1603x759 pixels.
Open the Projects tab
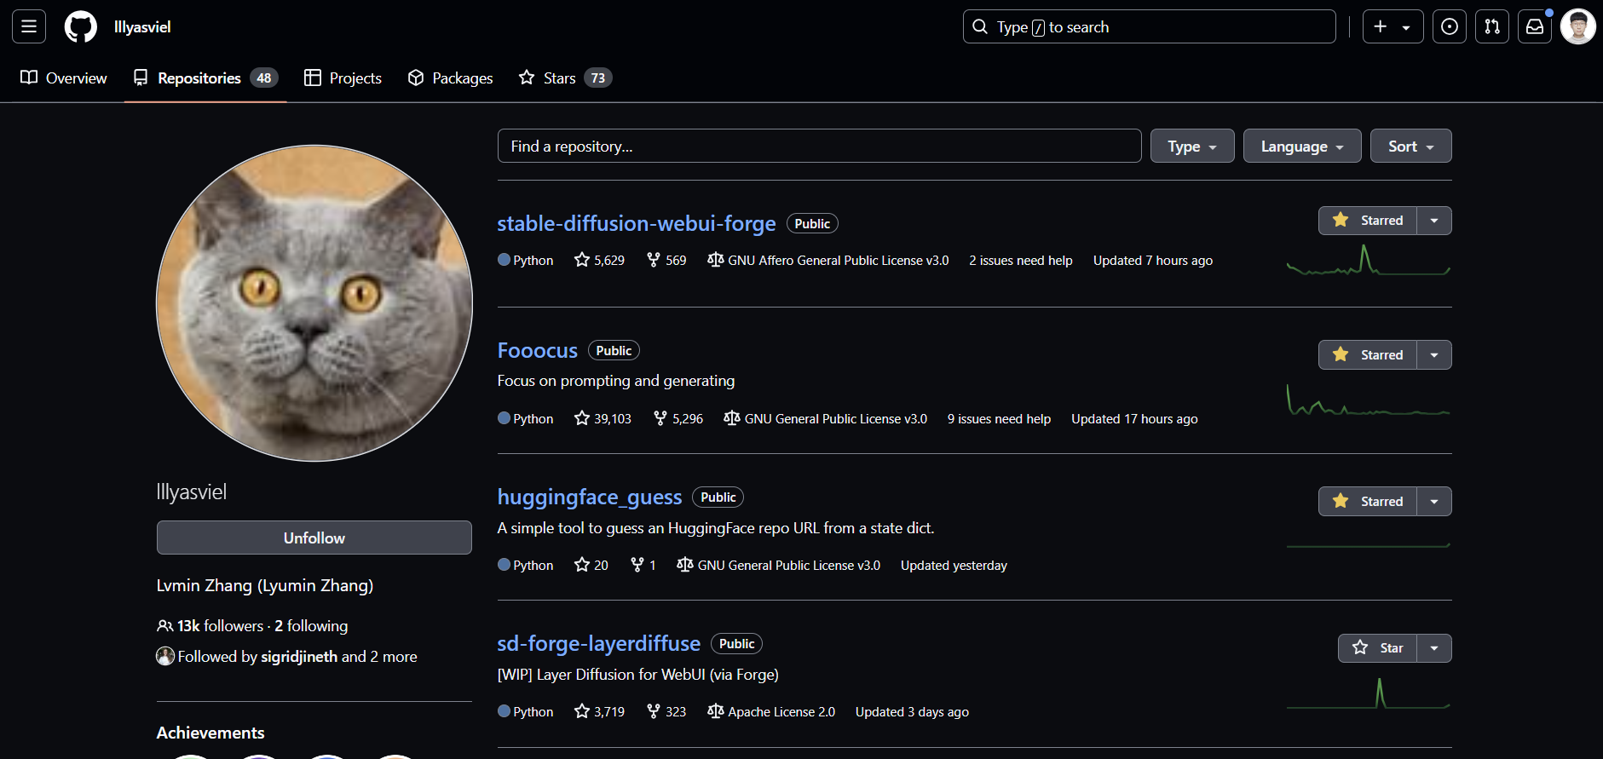[343, 78]
